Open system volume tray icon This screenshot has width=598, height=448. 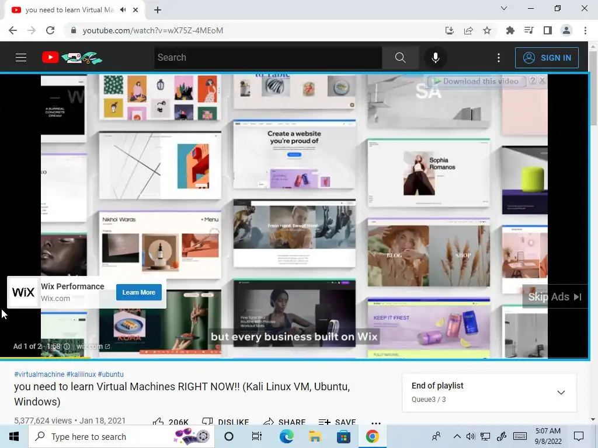(471, 436)
